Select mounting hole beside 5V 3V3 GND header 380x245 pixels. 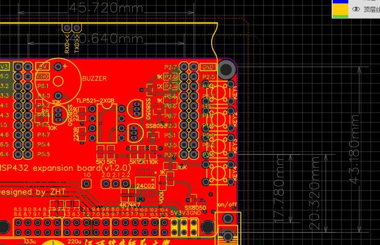pos(208,227)
